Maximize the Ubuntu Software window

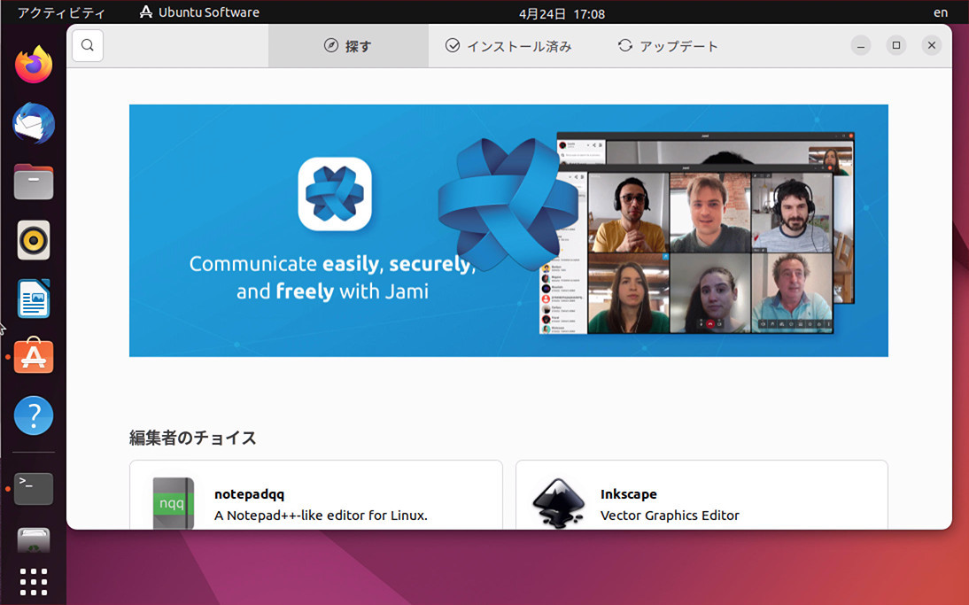(896, 45)
